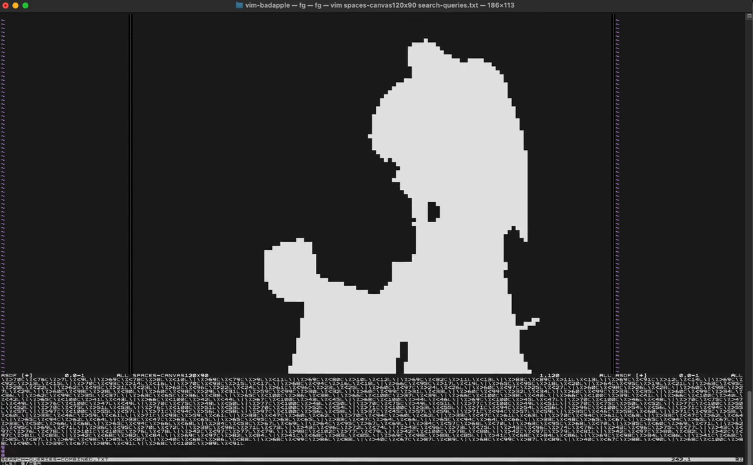This screenshot has height=465, width=753.
Task: Click the '242,1' ruler position
Action: tap(681, 459)
